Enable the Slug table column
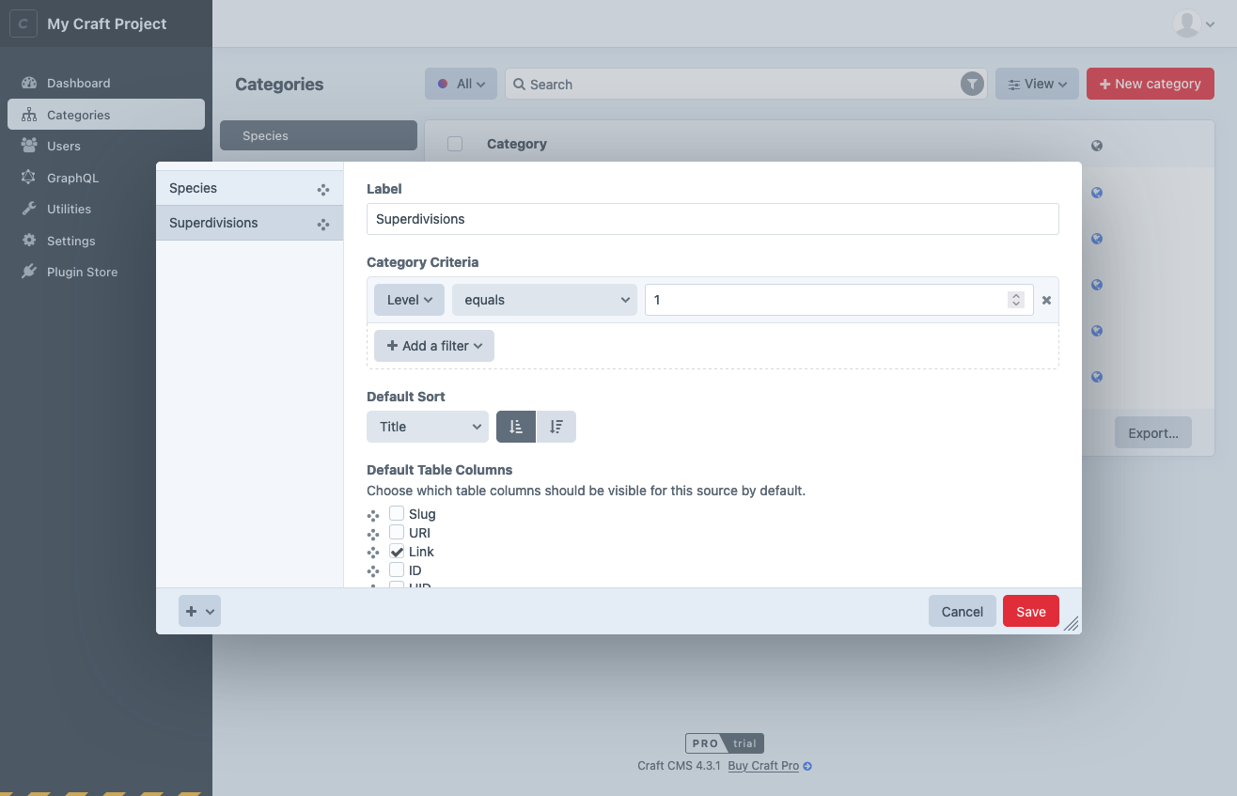The width and height of the screenshot is (1237, 796). pyautogui.click(x=397, y=514)
